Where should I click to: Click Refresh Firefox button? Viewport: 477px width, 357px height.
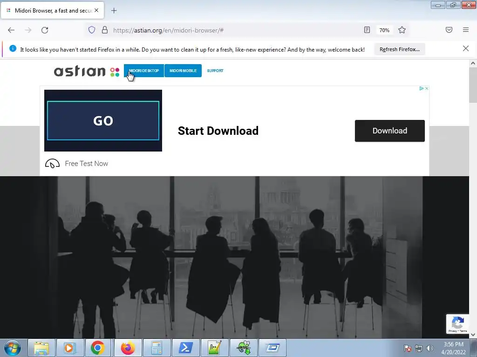(399, 49)
